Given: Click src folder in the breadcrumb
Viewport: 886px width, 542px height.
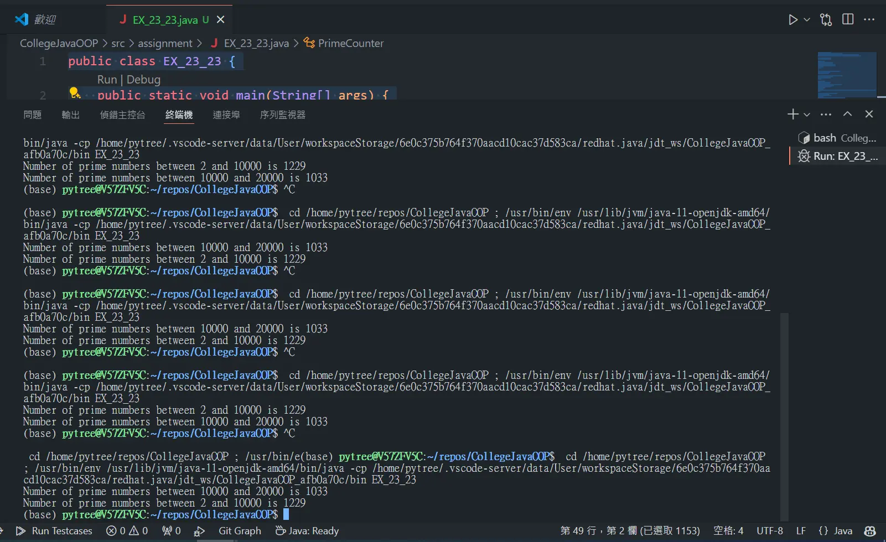Looking at the screenshot, I should click(118, 43).
